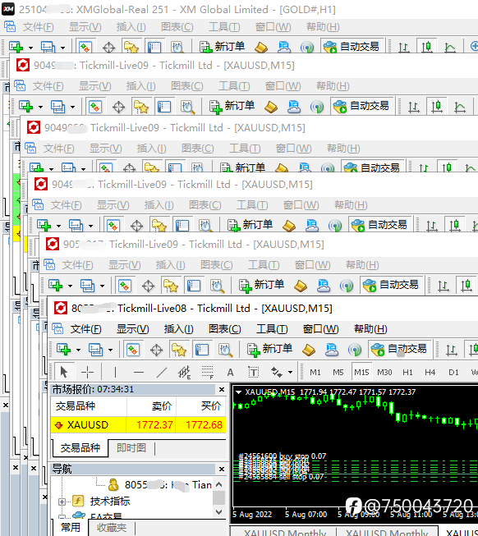The height and width of the screenshot is (536, 478).
Task: Open arrows tool dropdown arrow
Action: (x=290, y=373)
